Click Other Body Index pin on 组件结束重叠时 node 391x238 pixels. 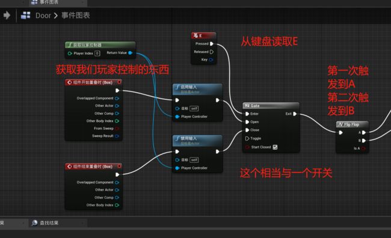(117, 205)
